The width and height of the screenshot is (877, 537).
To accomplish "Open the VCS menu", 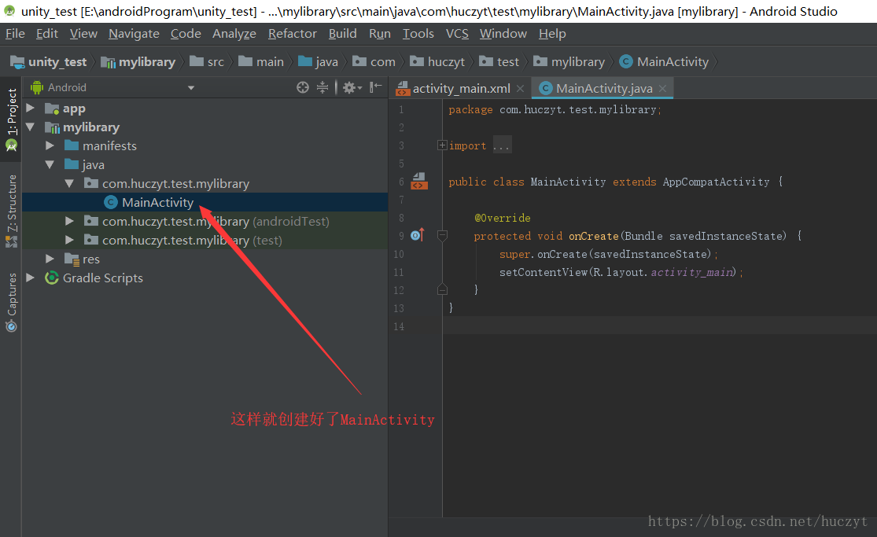I will point(457,34).
